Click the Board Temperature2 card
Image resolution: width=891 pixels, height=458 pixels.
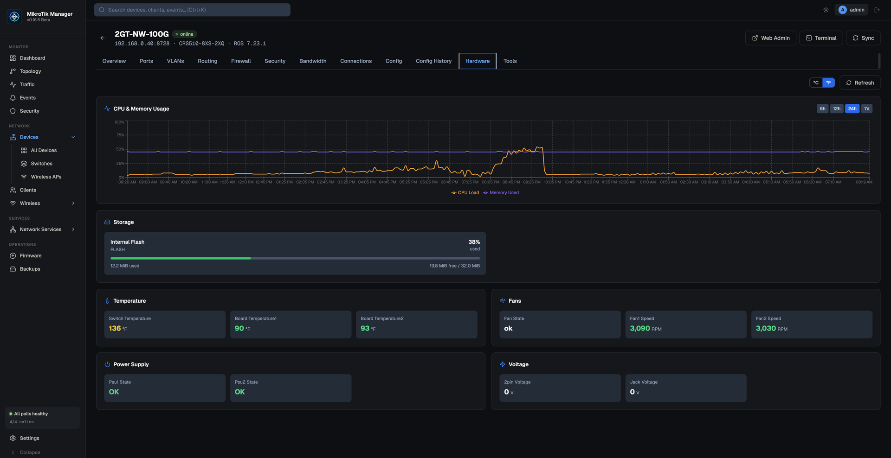coord(417,324)
